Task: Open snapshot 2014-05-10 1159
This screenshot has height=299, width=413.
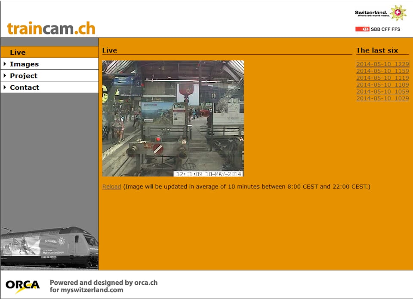Action: point(382,71)
